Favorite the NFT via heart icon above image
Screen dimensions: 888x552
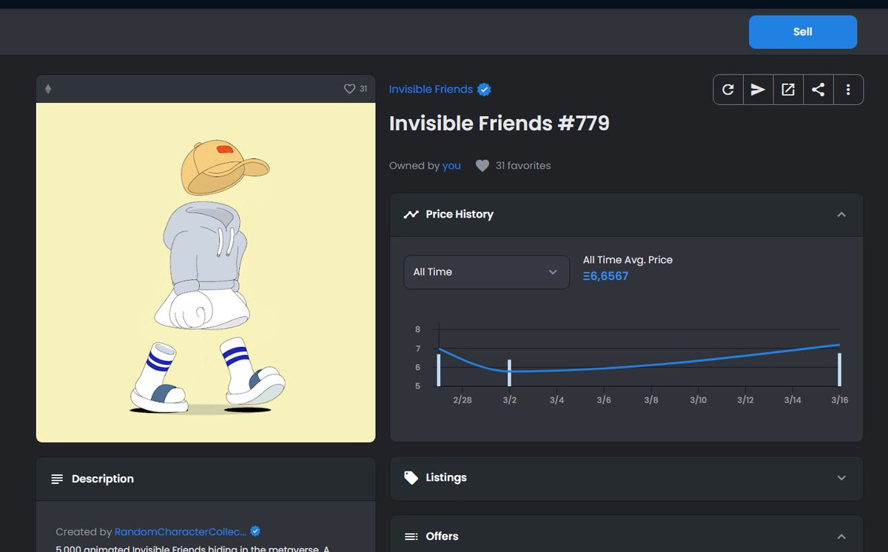(350, 89)
